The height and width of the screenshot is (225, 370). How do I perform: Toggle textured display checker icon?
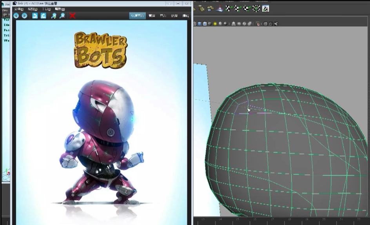[210, 24]
